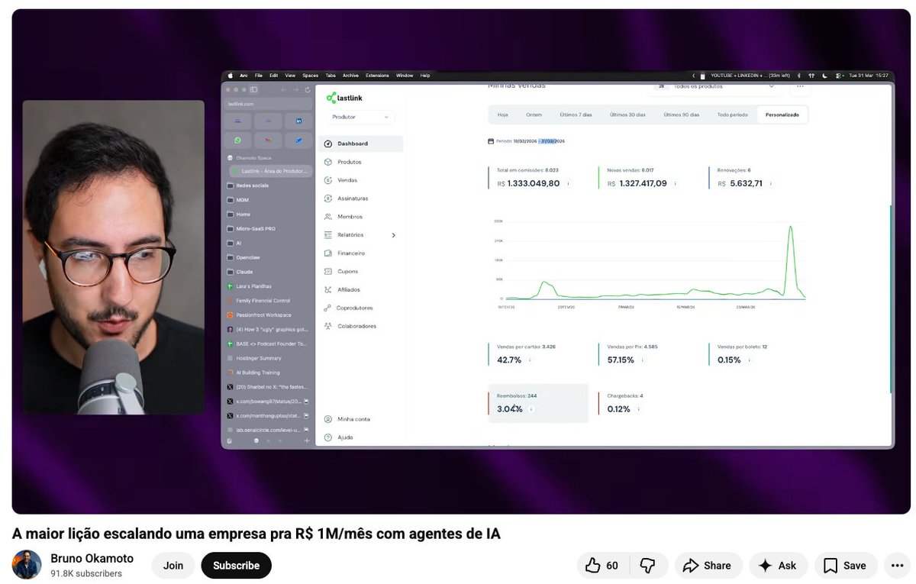Select the Últimos 30 dias tab
Screen dimensions: 916x584
(x=627, y=115)
